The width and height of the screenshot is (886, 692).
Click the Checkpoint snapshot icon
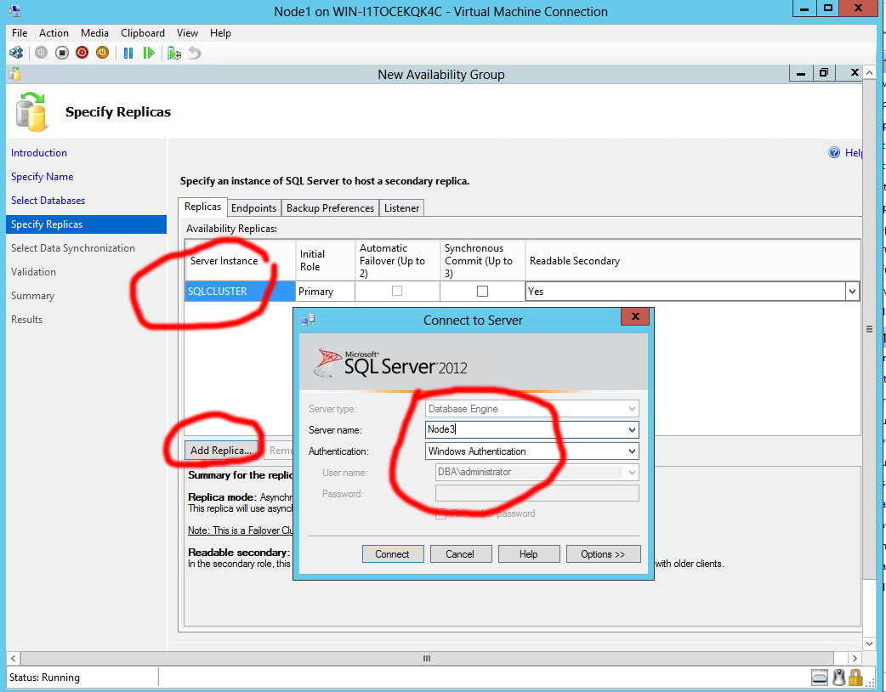click(x=174, y=53)
